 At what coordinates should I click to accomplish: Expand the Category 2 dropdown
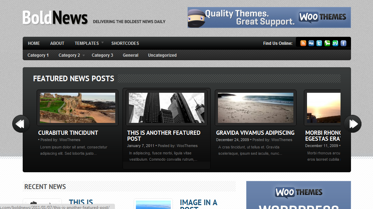[x=69, y=55]
